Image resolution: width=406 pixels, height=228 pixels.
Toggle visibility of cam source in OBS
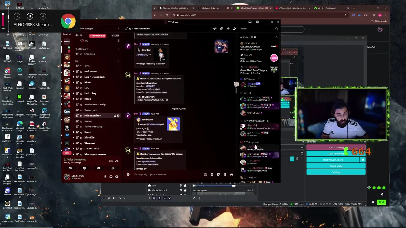click(x=181, y=185)
